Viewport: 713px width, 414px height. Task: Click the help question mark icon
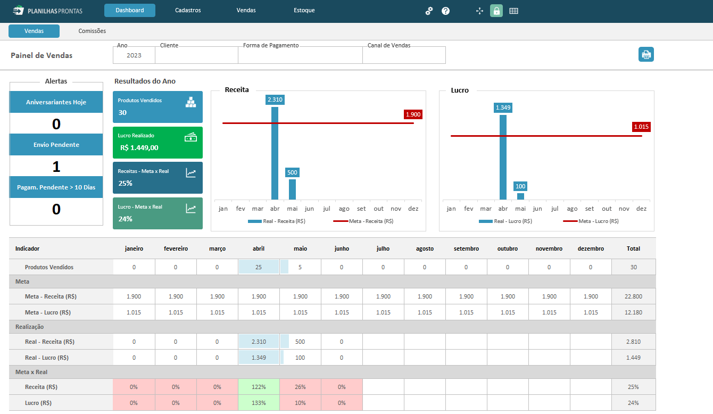point(445,11)
